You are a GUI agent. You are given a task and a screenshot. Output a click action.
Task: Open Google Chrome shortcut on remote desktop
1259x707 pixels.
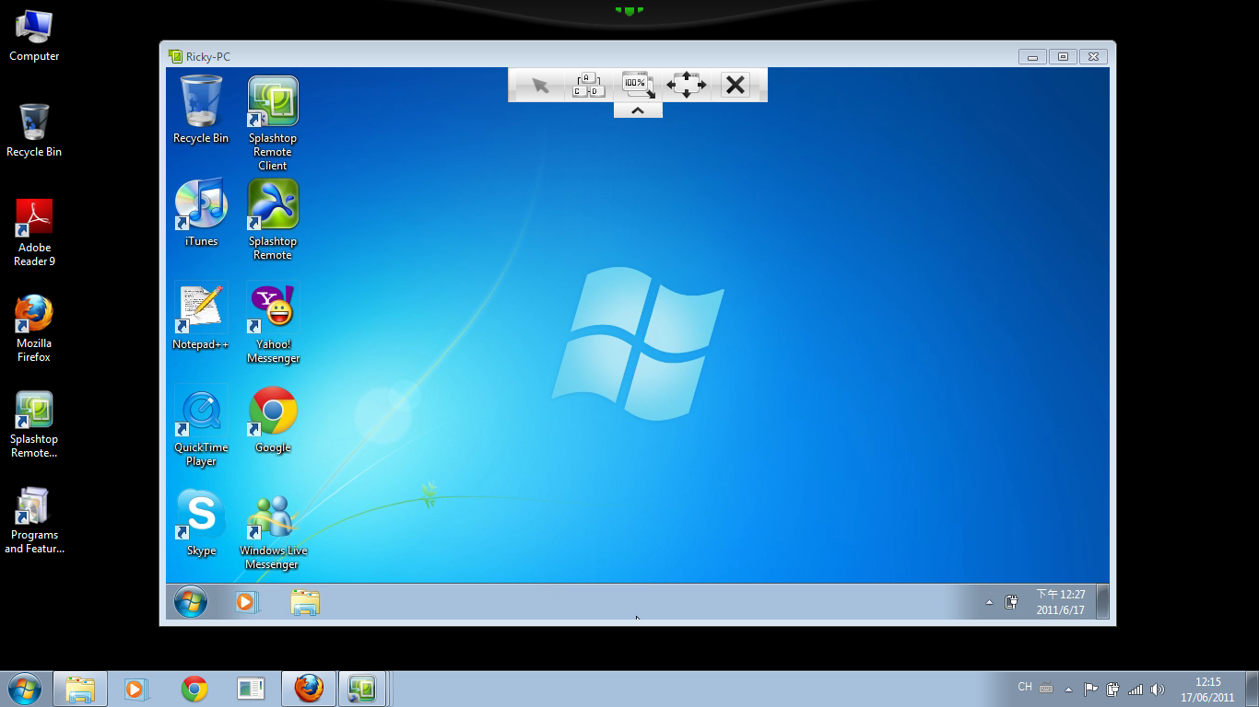[273, 420]
